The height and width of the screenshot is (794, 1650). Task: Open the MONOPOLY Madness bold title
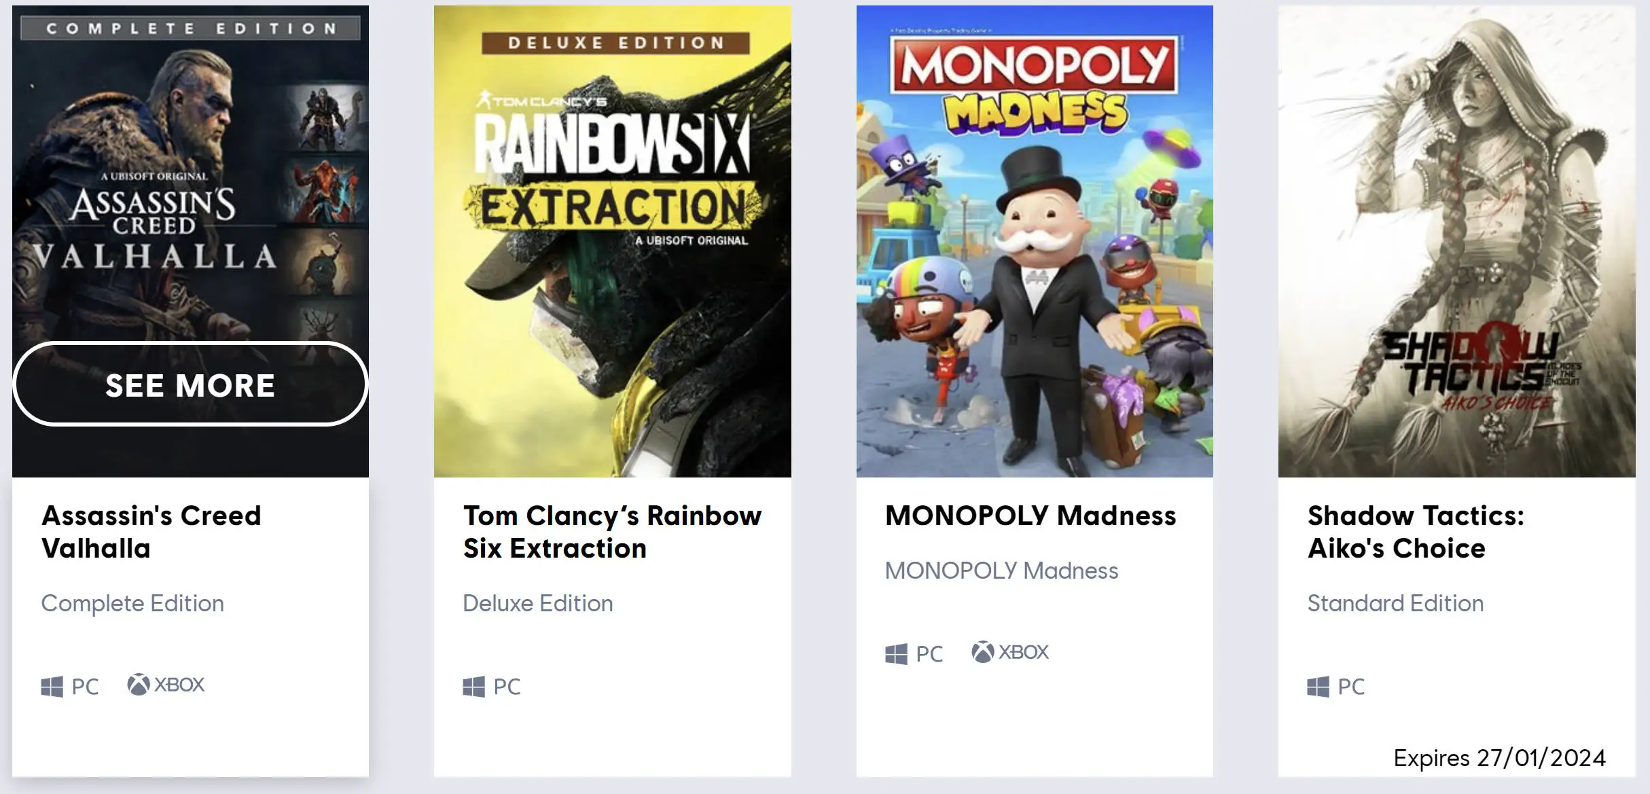click(1030, 516)
